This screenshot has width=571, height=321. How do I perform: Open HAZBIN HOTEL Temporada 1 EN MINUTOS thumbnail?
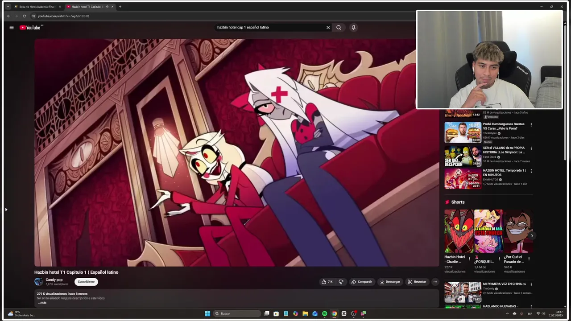[463, 178]
